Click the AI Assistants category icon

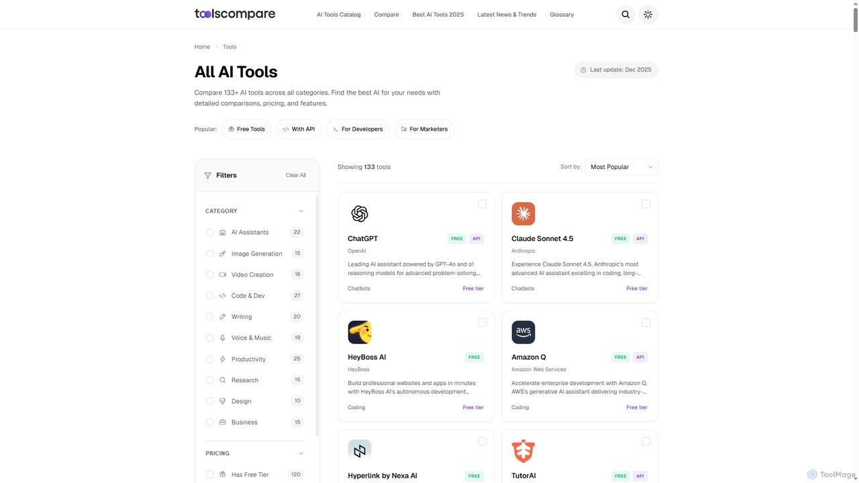pos(223,232)
